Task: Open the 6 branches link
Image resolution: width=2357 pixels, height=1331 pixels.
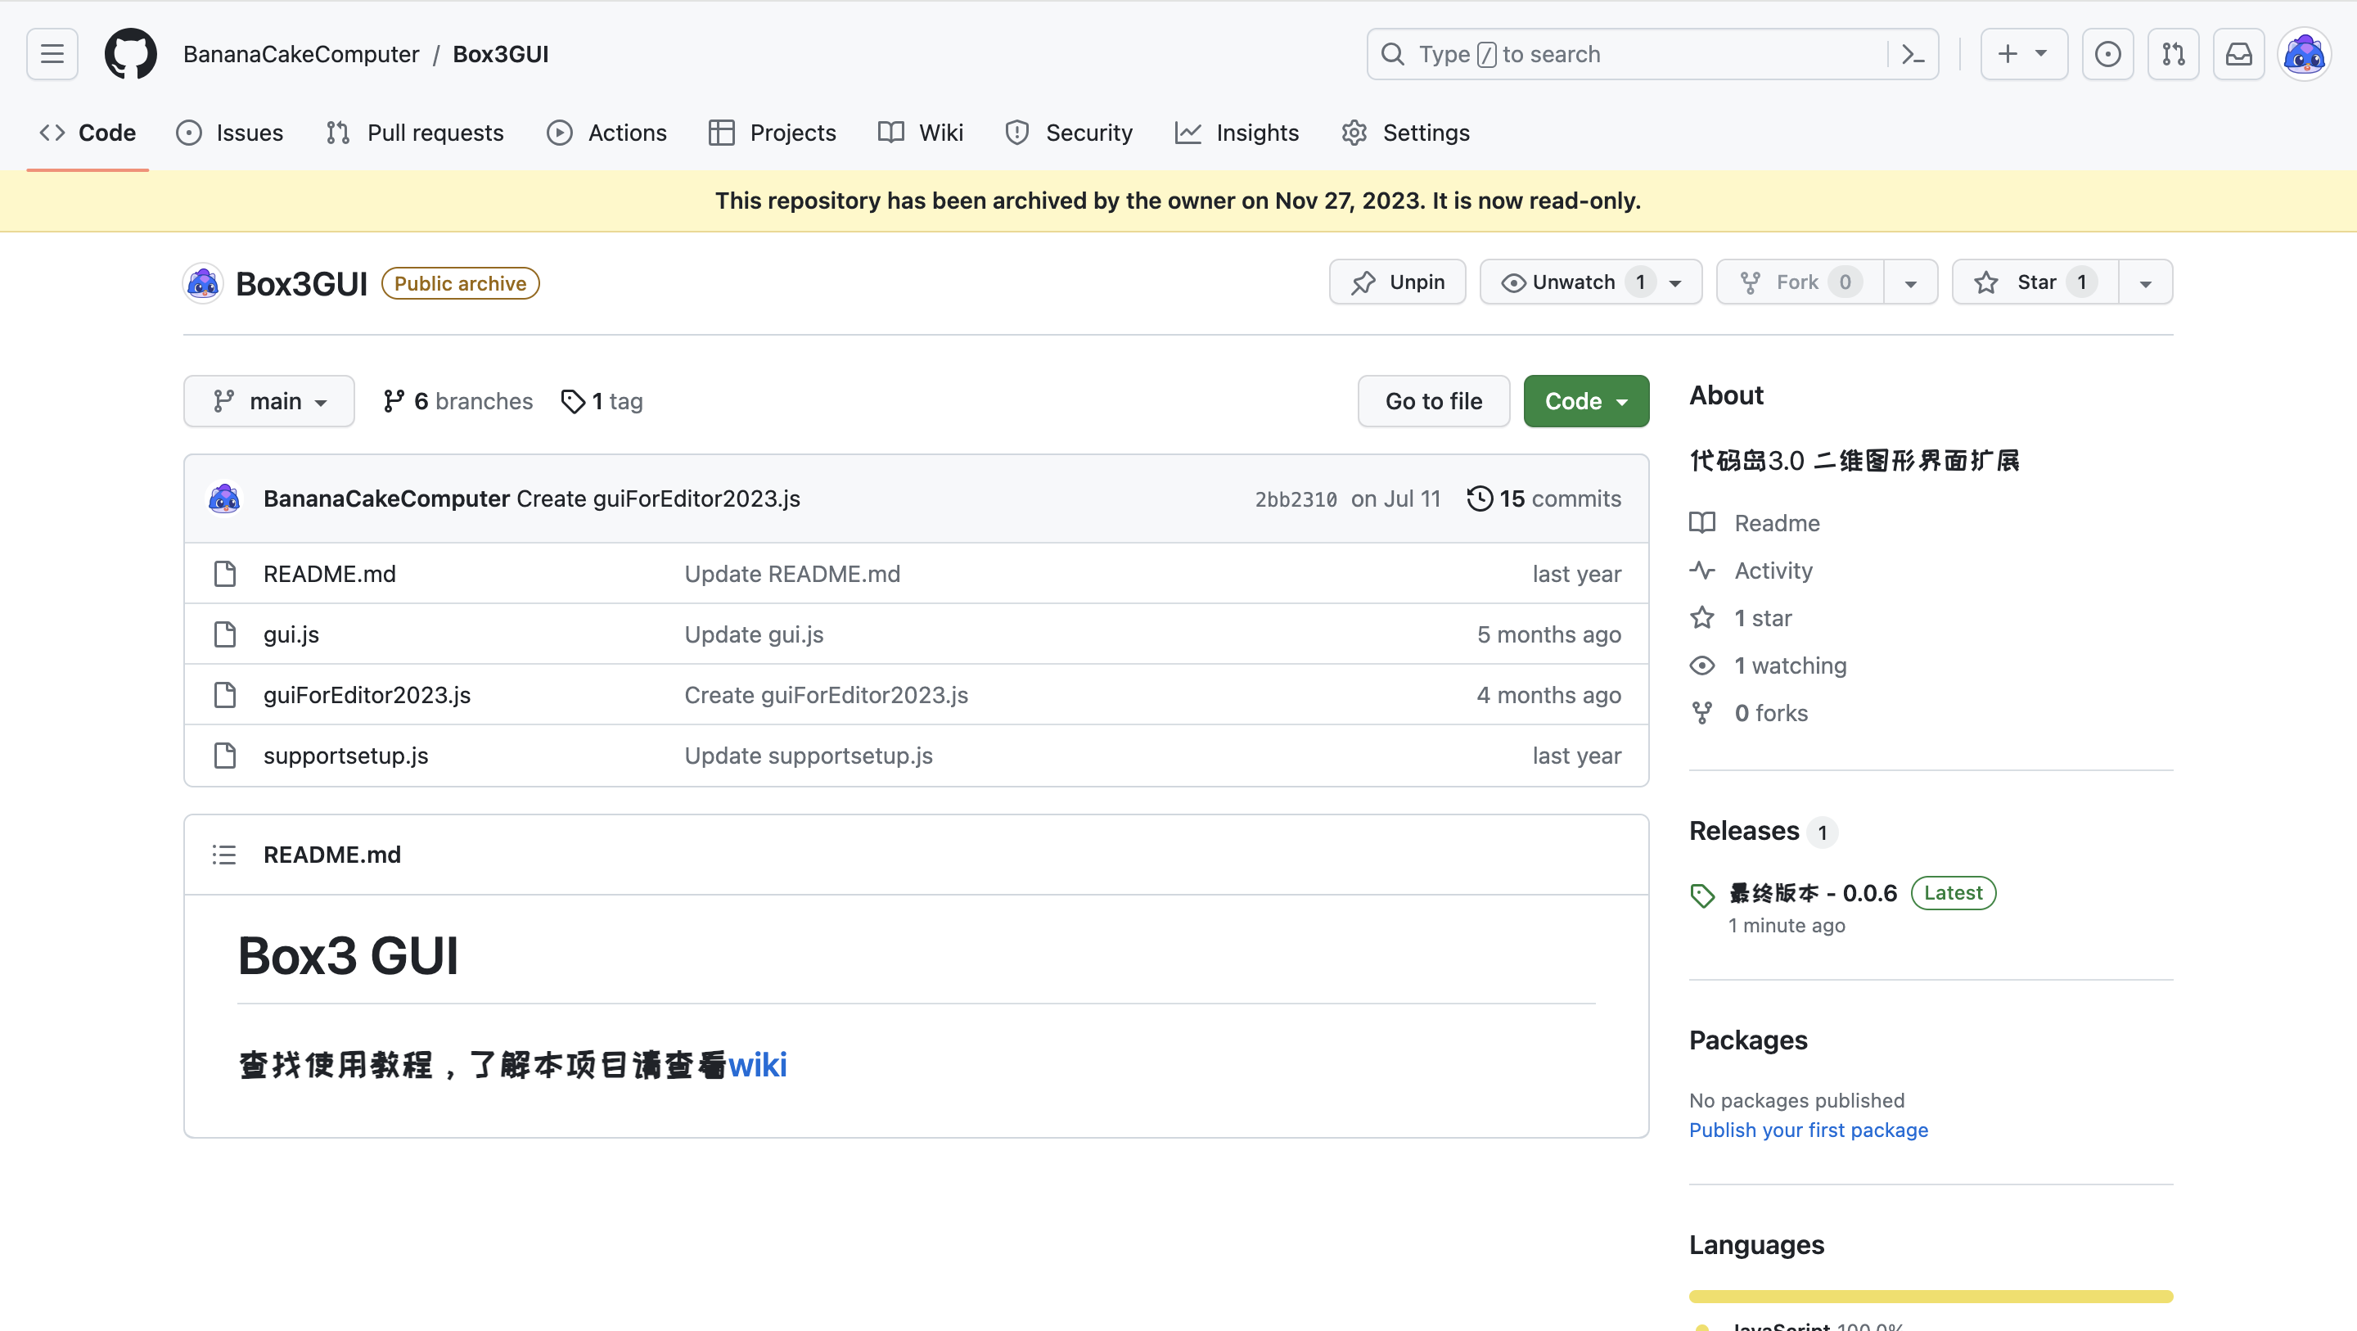Action: click(458, 401)
